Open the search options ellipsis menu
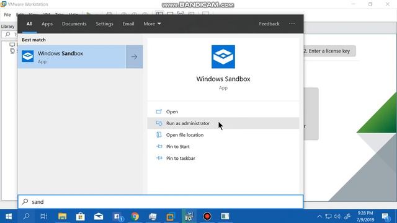The height and width of the screenshot is (223, 397). tap(292, 24)
